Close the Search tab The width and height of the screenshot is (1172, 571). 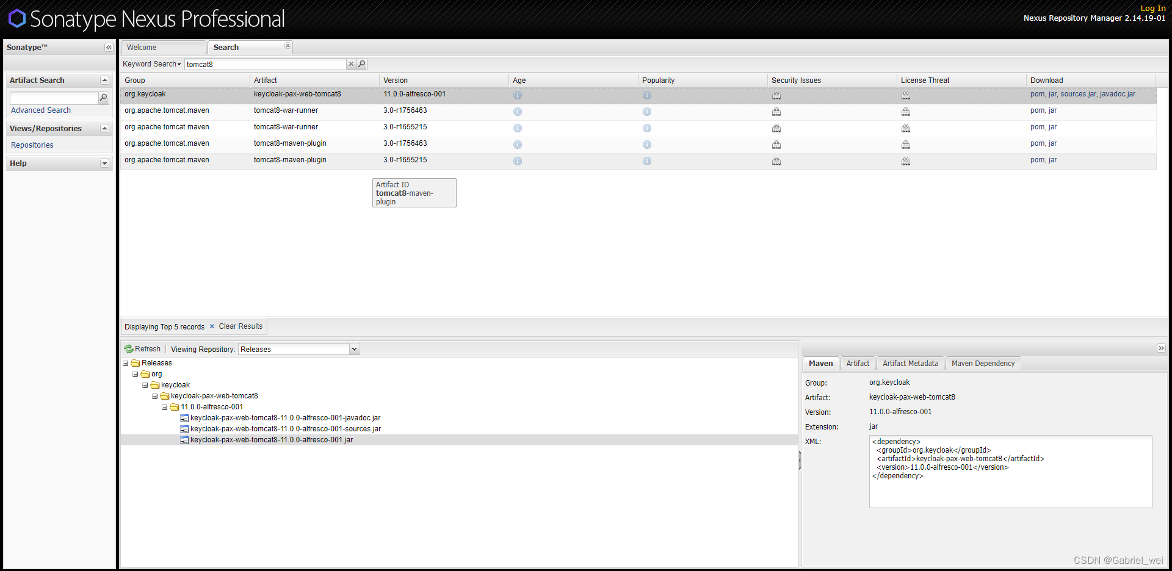click(288, 46)
